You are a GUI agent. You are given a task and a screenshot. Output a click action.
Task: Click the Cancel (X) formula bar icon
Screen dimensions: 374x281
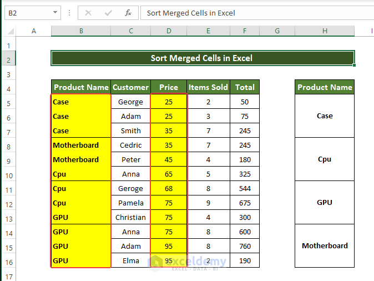pyautogui.click(x=88, y=13)
